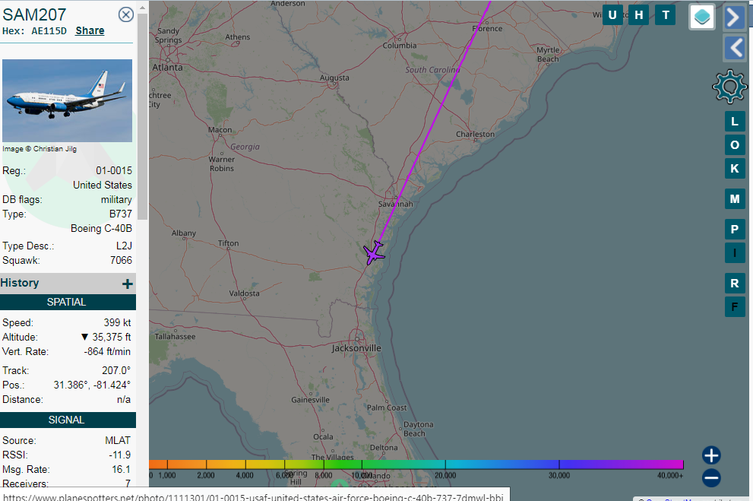753x501 pixels.
Task: Toggle the T map button
Action: [666, 15]
